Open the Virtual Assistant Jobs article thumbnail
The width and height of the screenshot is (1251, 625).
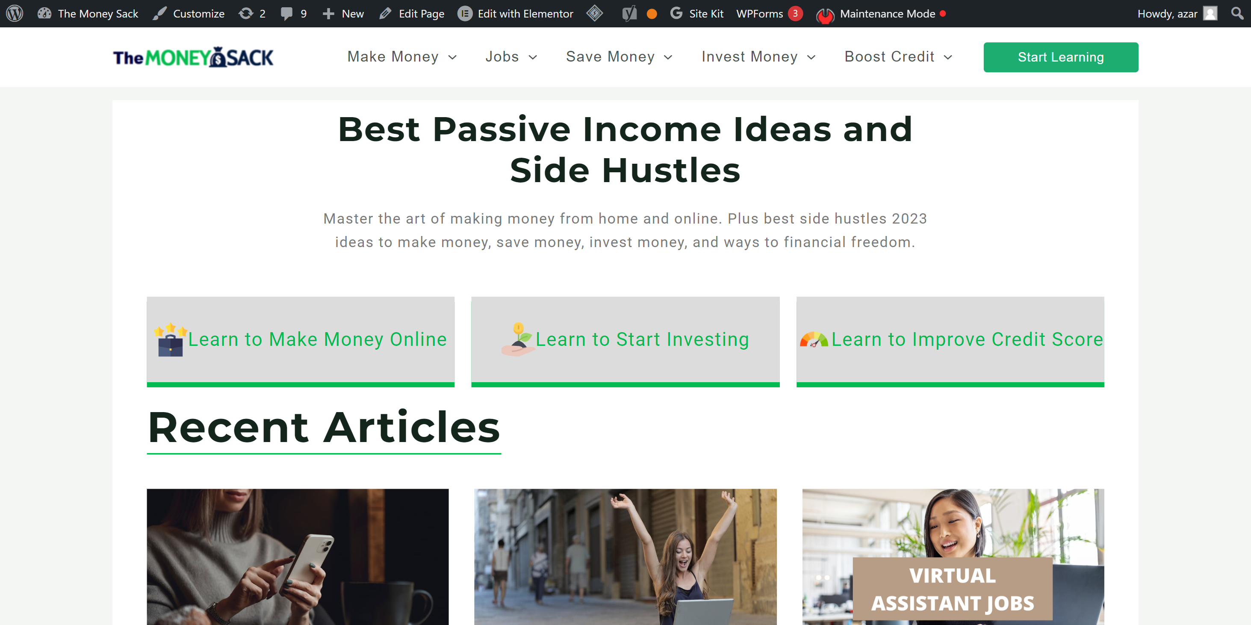click(953, 557)
